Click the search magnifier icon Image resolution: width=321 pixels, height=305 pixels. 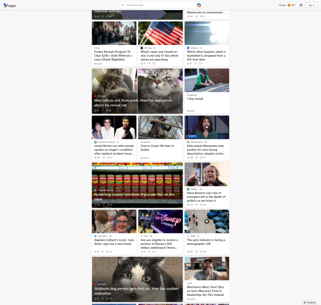[123, 5]
